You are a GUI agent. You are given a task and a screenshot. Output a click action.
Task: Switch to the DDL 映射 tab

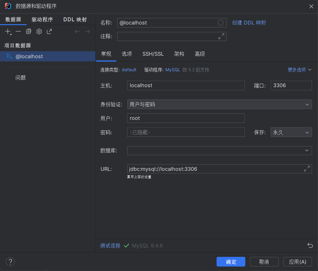point(75,19)
